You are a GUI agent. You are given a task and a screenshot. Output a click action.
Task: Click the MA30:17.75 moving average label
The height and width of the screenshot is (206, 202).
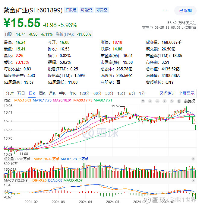point(83,100)
